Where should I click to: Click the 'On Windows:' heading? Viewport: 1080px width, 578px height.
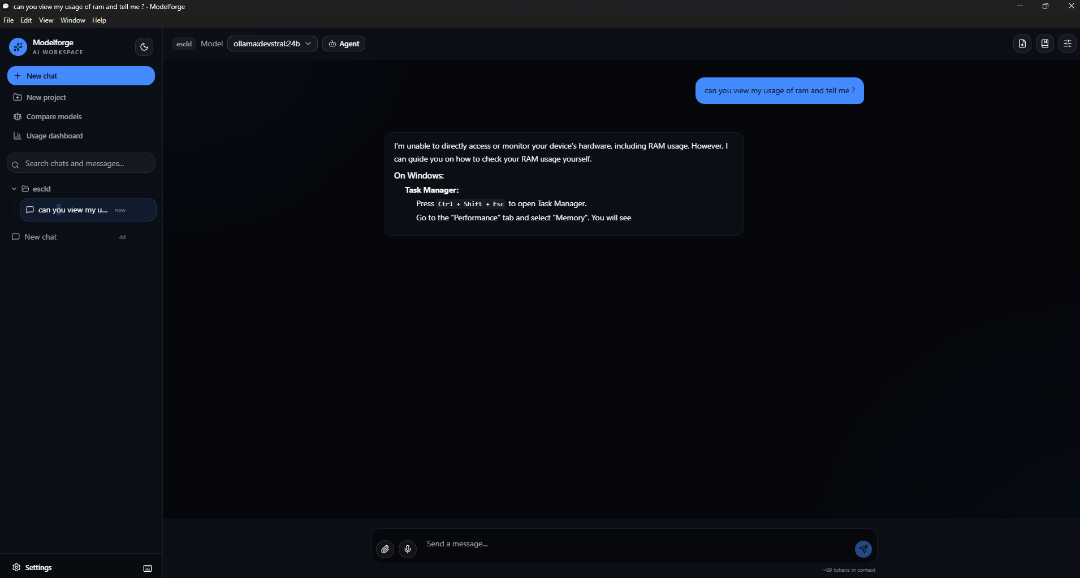419,176
